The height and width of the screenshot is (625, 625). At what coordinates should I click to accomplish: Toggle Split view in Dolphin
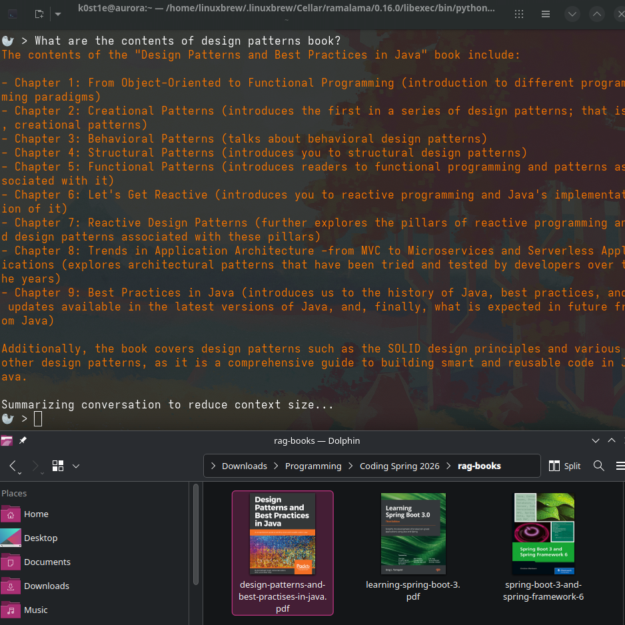(564, 466)
